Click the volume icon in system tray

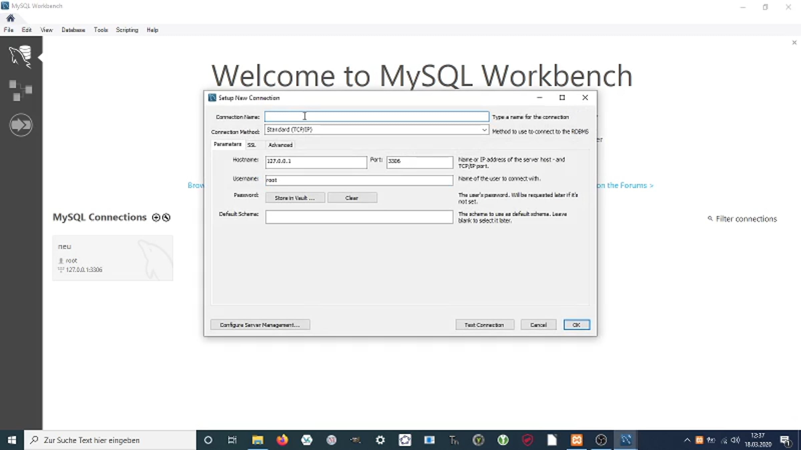pos(736,440)
